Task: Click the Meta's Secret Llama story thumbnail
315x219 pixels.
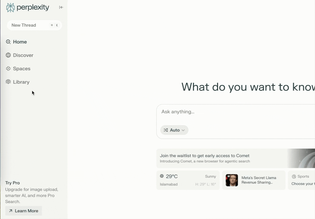Action: point(232,180)
